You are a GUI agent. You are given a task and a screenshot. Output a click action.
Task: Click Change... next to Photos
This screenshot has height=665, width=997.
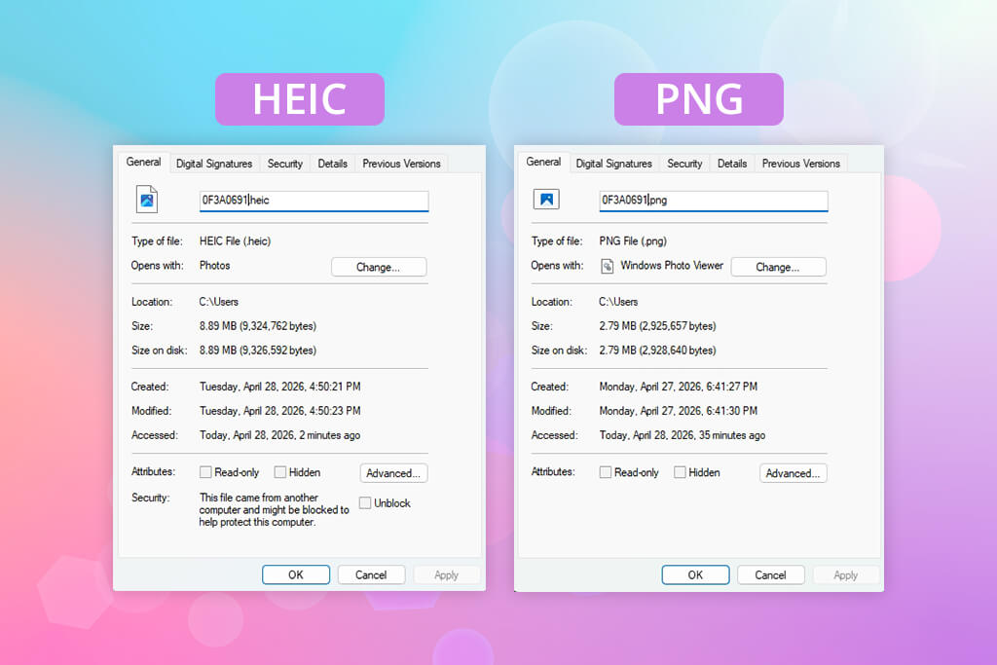(379, 267)
